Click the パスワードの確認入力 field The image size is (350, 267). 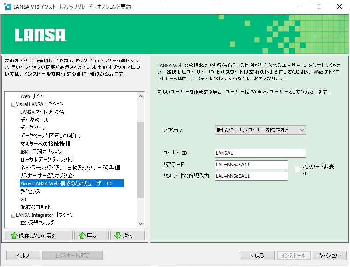(252, 176)
